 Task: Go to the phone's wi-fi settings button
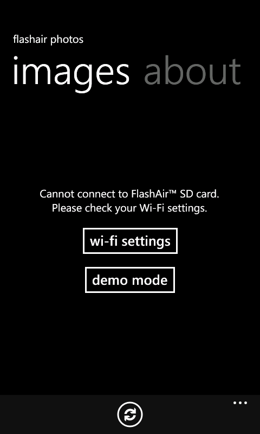coord(130,241)
